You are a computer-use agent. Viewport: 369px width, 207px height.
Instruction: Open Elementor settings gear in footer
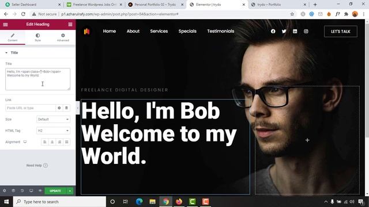(x=5, y=191)
